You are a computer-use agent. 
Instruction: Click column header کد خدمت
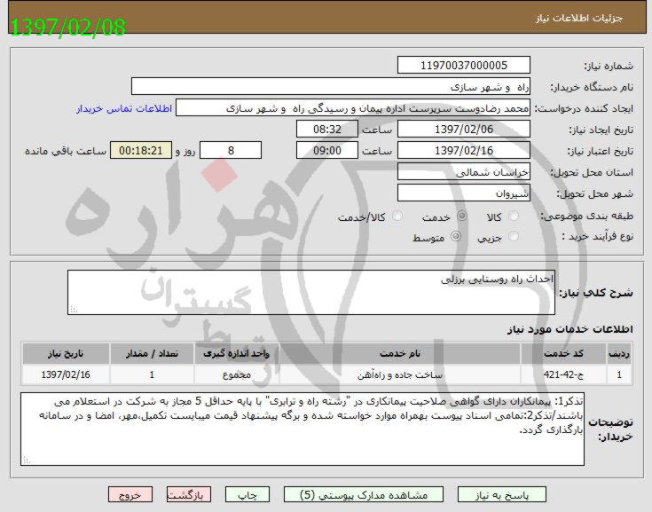[x=563, y=353]
